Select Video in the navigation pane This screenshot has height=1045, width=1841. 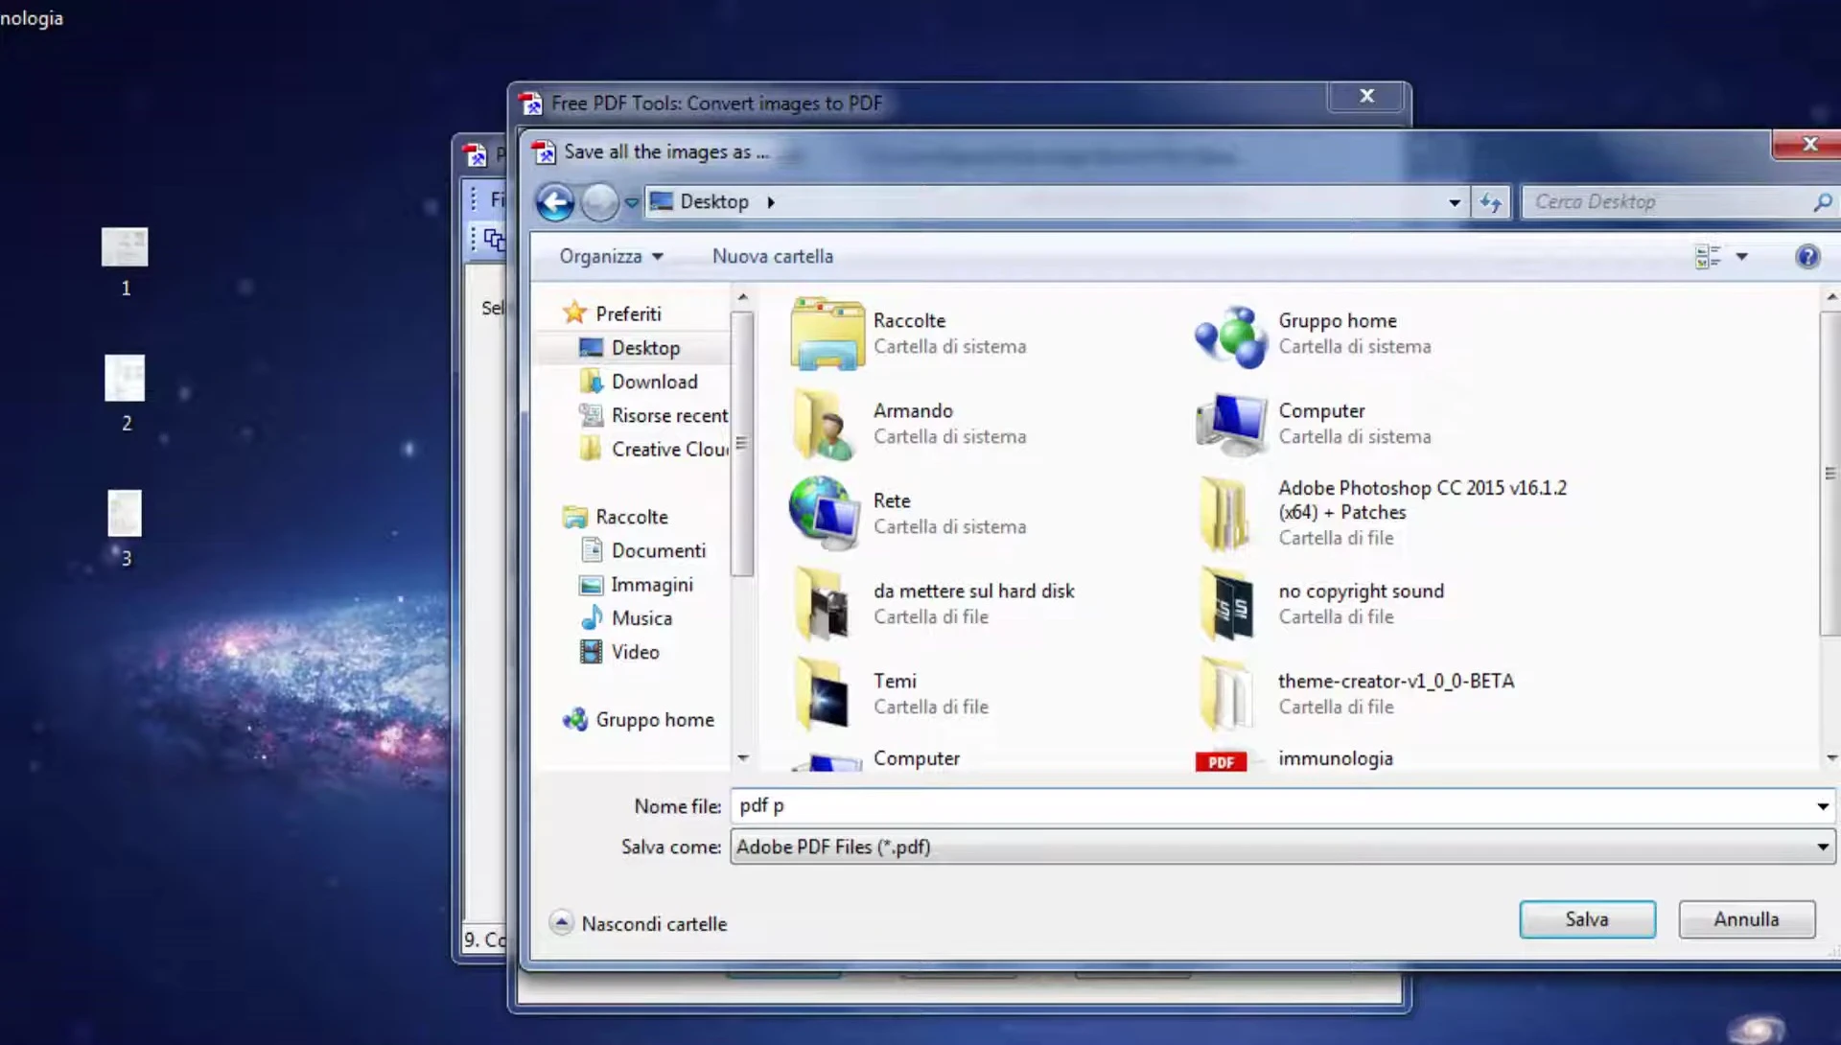coord(635,652)
